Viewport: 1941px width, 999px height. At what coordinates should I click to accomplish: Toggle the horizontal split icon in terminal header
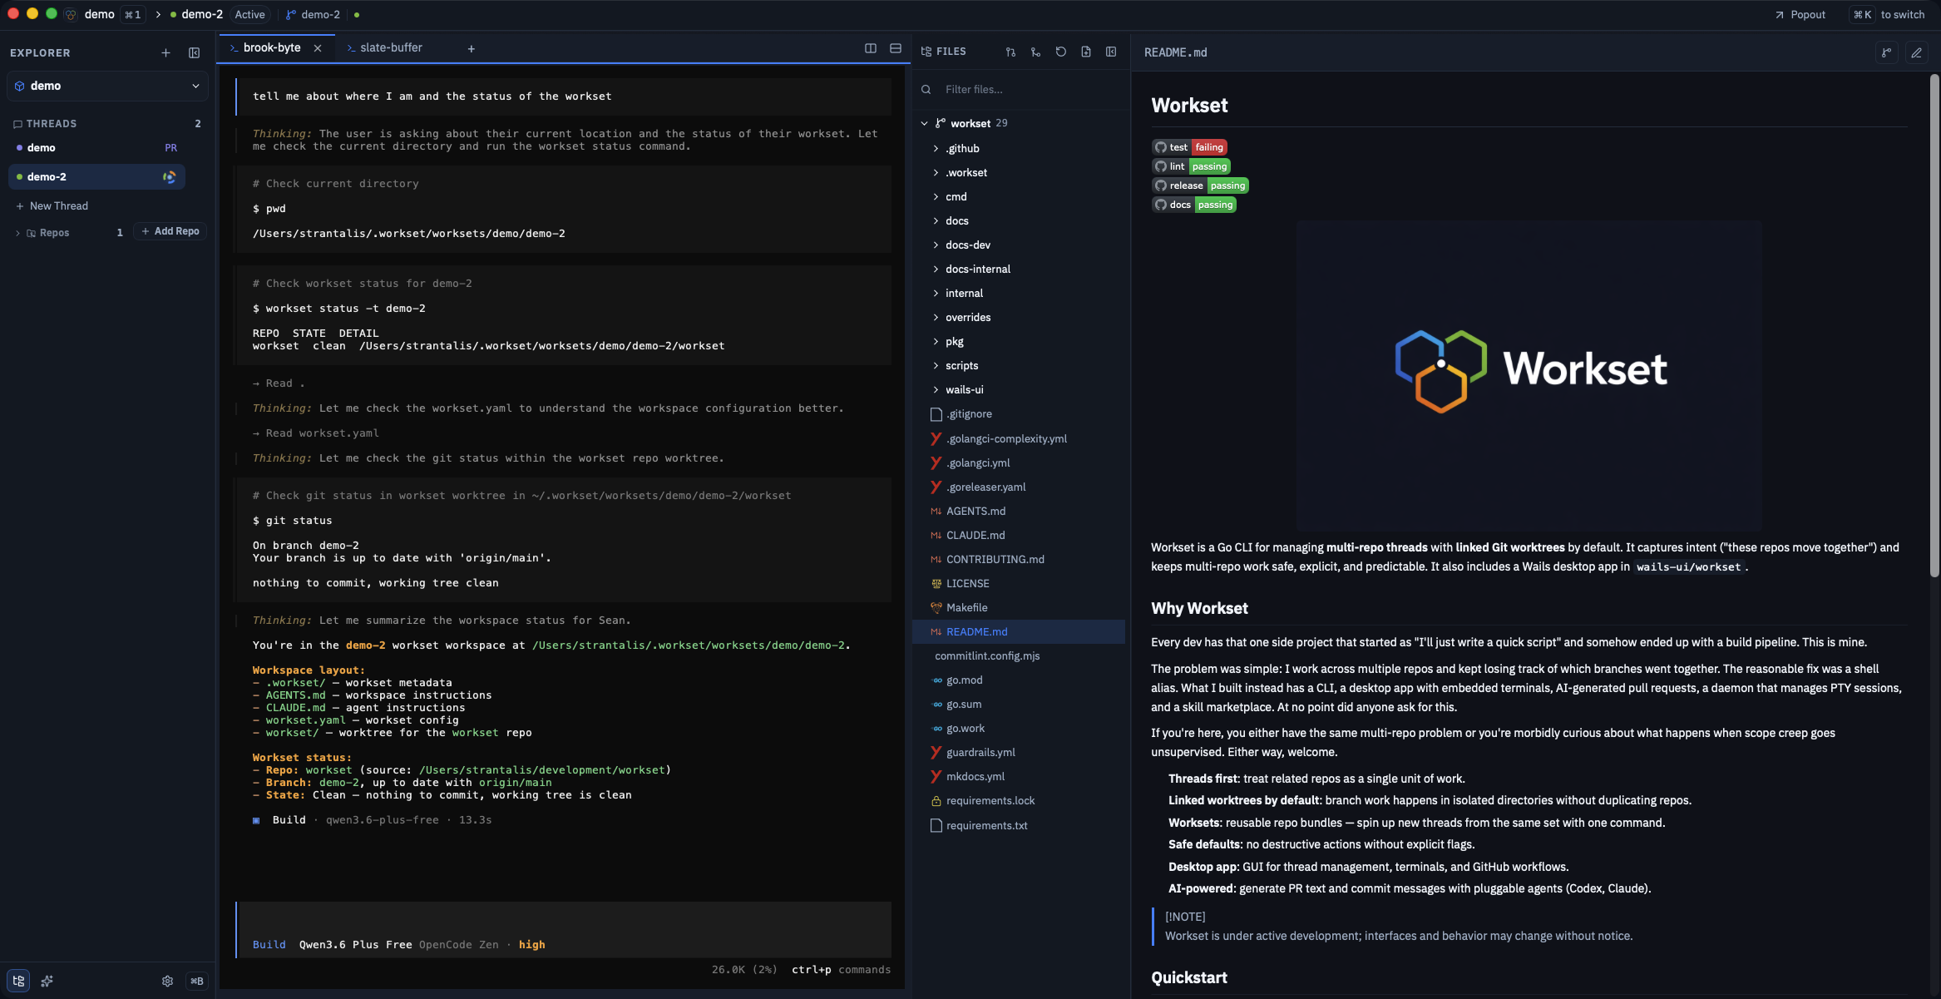896,48
